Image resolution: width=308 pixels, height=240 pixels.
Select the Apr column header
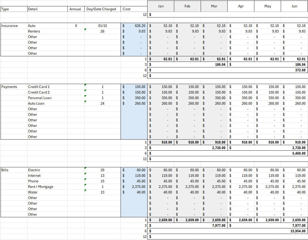tap(241, 6)
